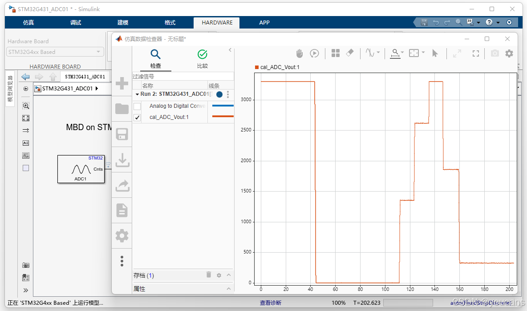Click the simulation progress bar in the status bar

click(408, 303)
